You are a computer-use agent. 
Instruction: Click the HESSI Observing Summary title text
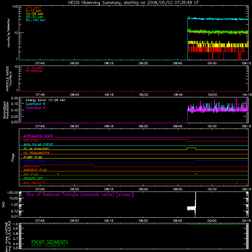(x=134, y=3)
